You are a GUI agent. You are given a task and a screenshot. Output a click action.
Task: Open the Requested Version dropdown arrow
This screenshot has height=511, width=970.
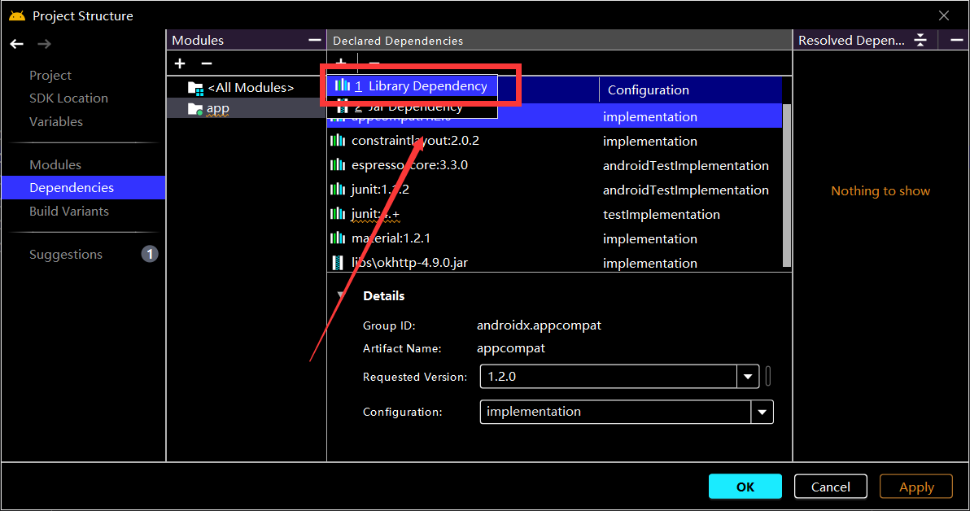point(747,377)
